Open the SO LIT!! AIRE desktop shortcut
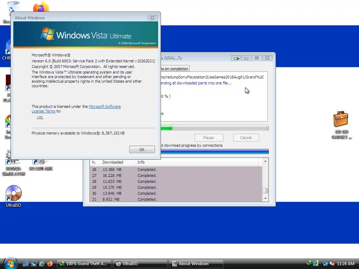 click(x=41, y=165)
